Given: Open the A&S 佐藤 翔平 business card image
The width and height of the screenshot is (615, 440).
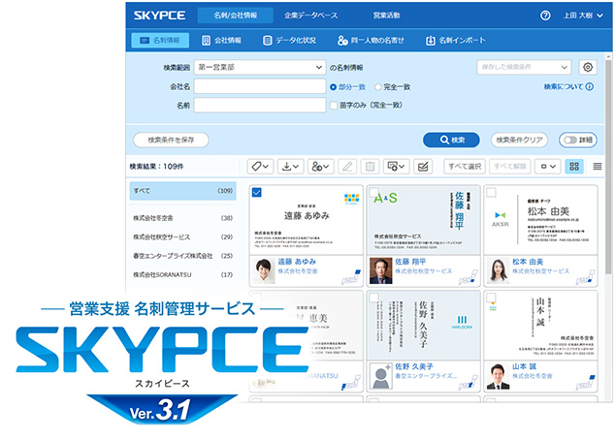Looking at the screenshot, I should pyautogui.click(x=423, y=220).
